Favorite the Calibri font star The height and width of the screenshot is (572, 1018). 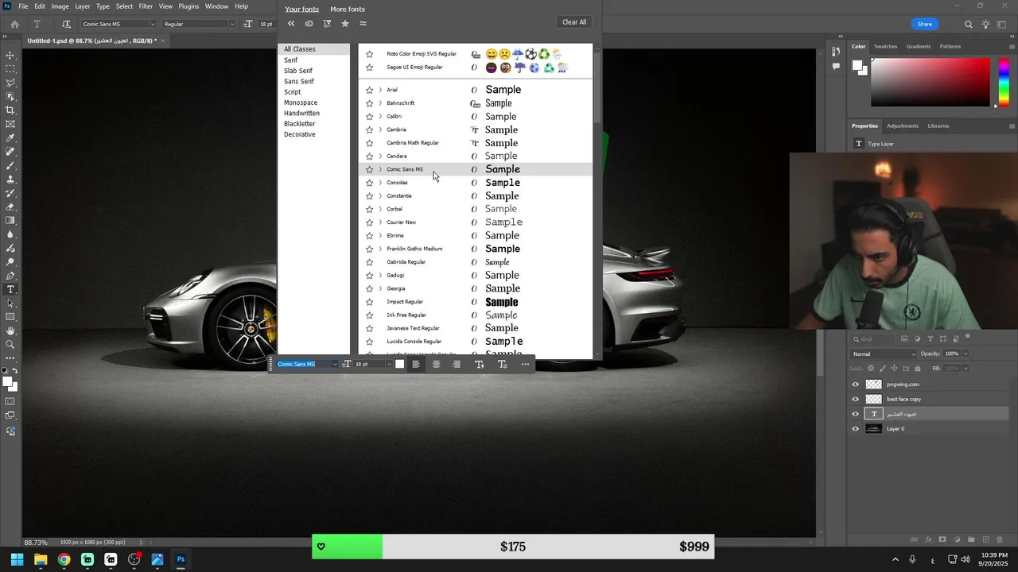click(369, 116)
